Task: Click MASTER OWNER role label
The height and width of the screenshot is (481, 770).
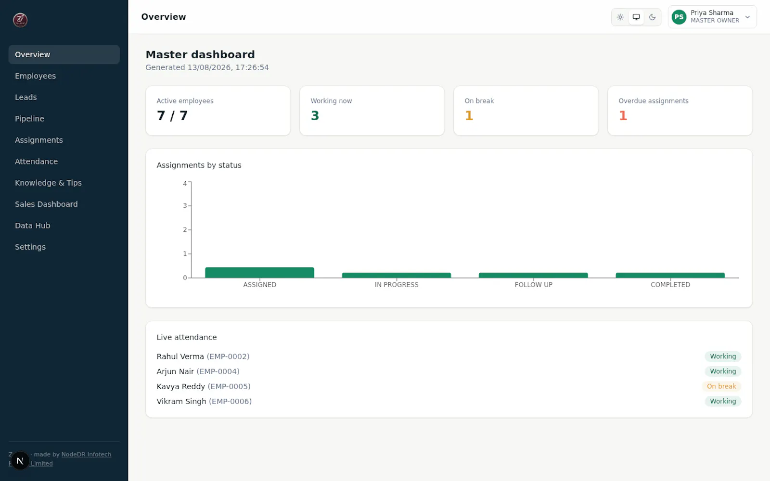Action: point(715,21)
